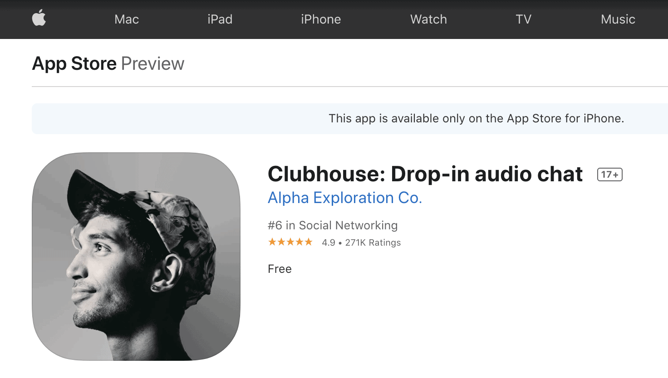The image size is (668, 378).
Task: Go to the iPad section
Action: 220,19
